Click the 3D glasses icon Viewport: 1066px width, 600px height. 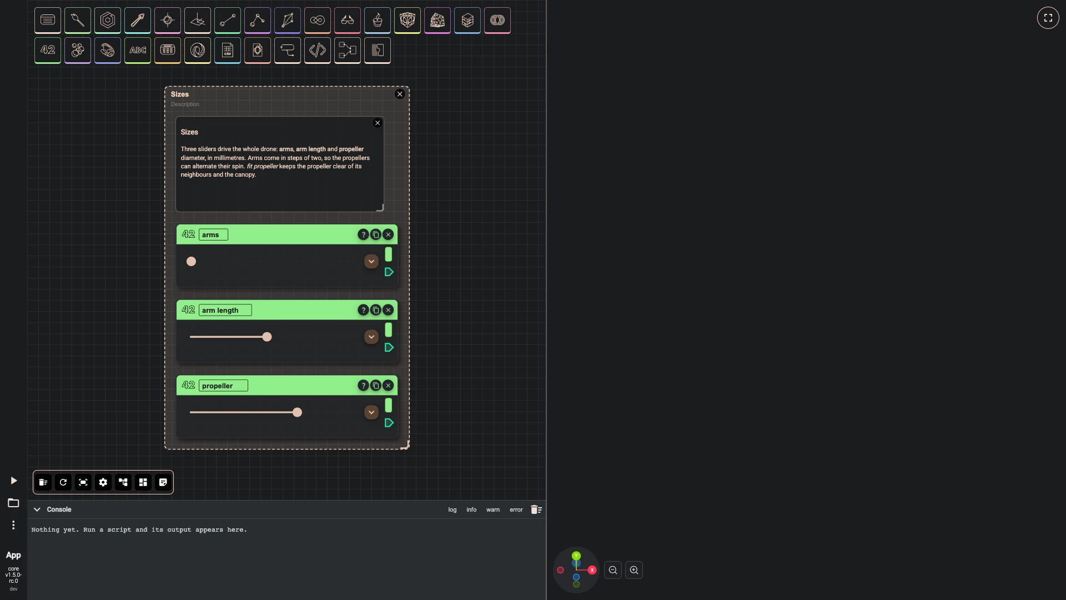348,21
